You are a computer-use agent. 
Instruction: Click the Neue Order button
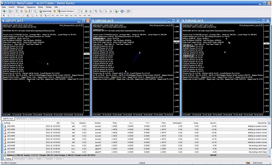tap(45, 11)
